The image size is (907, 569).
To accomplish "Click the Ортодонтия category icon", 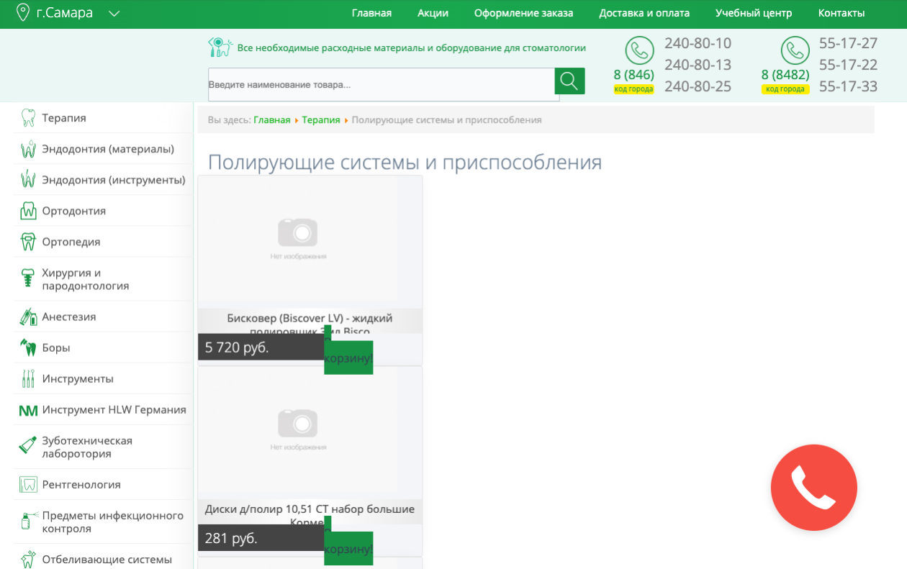I will (28, 211).
